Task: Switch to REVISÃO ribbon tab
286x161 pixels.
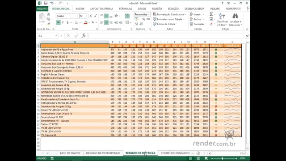Action: click(x=157, y=8)
